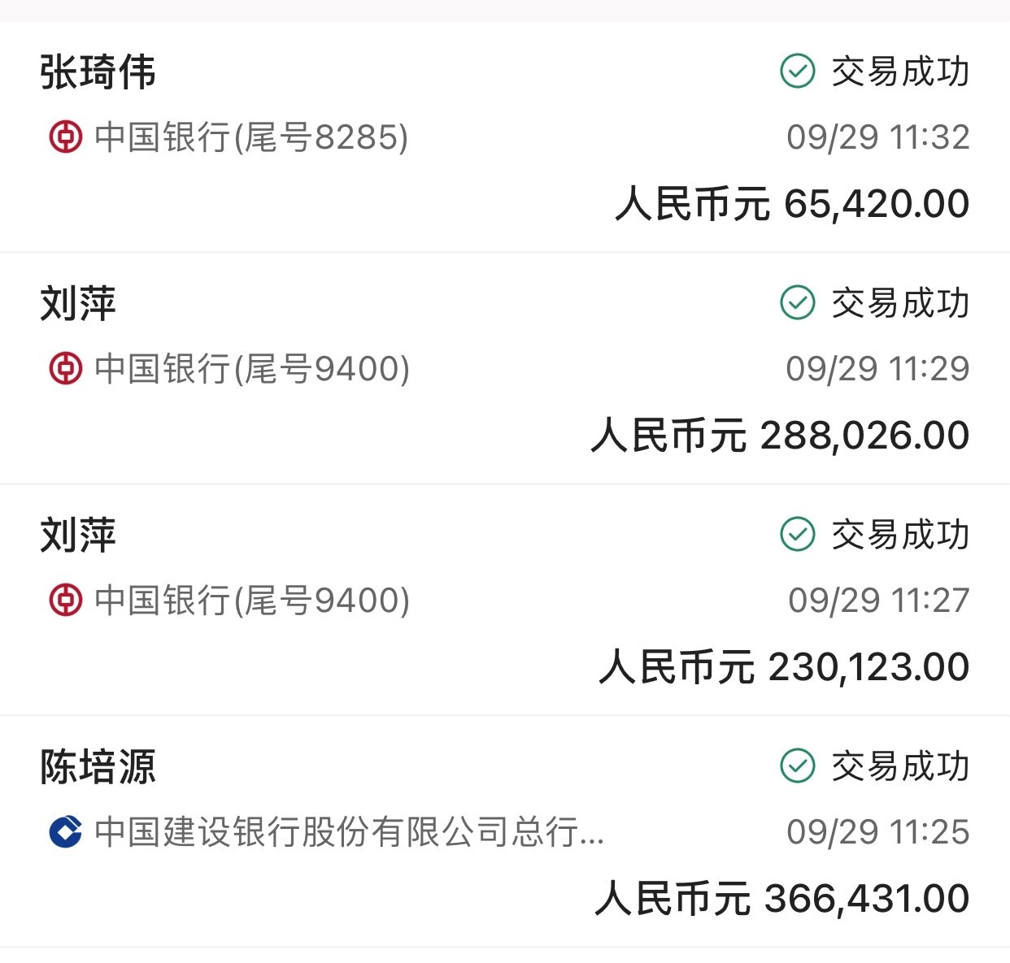Click green success checkmark for 11:29 transaction

coord(797,302)
